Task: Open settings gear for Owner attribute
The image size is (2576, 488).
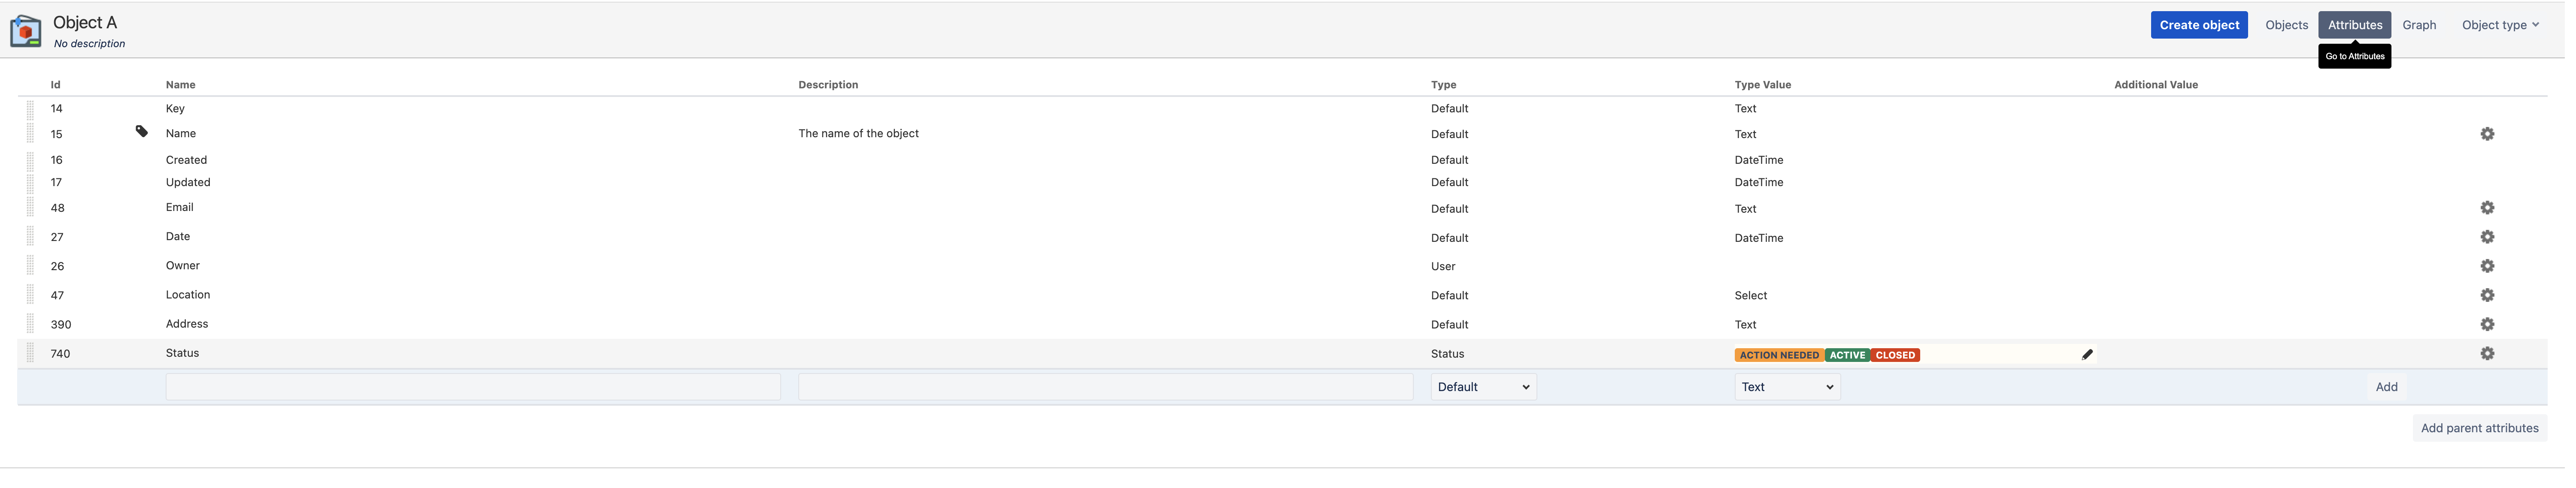Action: coord(2497,266)
